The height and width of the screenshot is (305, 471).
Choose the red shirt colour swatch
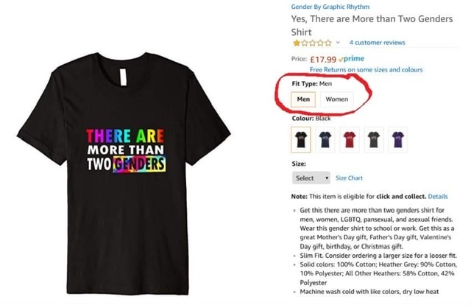350,138
